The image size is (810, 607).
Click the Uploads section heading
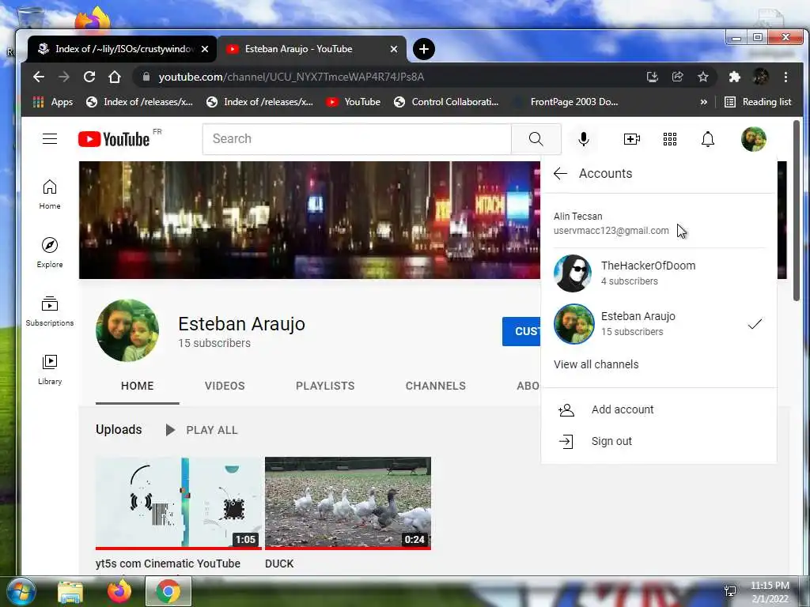point(119,429)
